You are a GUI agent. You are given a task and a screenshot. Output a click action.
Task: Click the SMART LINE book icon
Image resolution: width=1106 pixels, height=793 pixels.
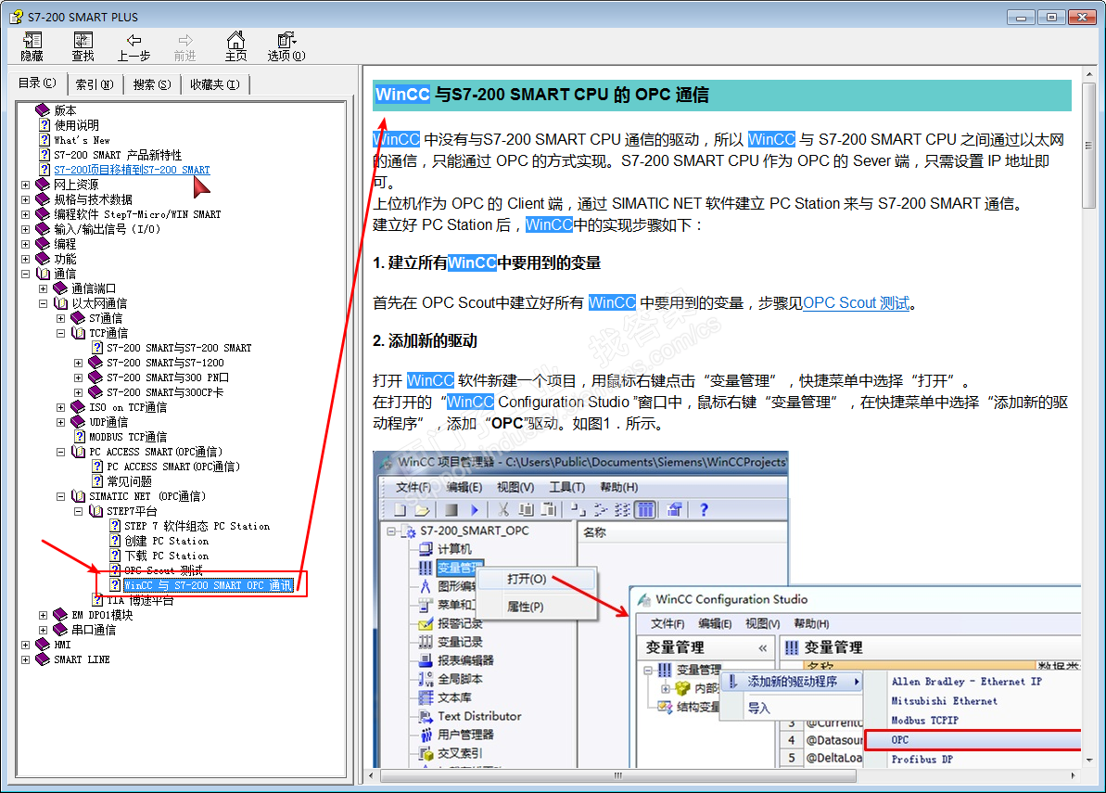pyautogui.click(x=43, y=659)
